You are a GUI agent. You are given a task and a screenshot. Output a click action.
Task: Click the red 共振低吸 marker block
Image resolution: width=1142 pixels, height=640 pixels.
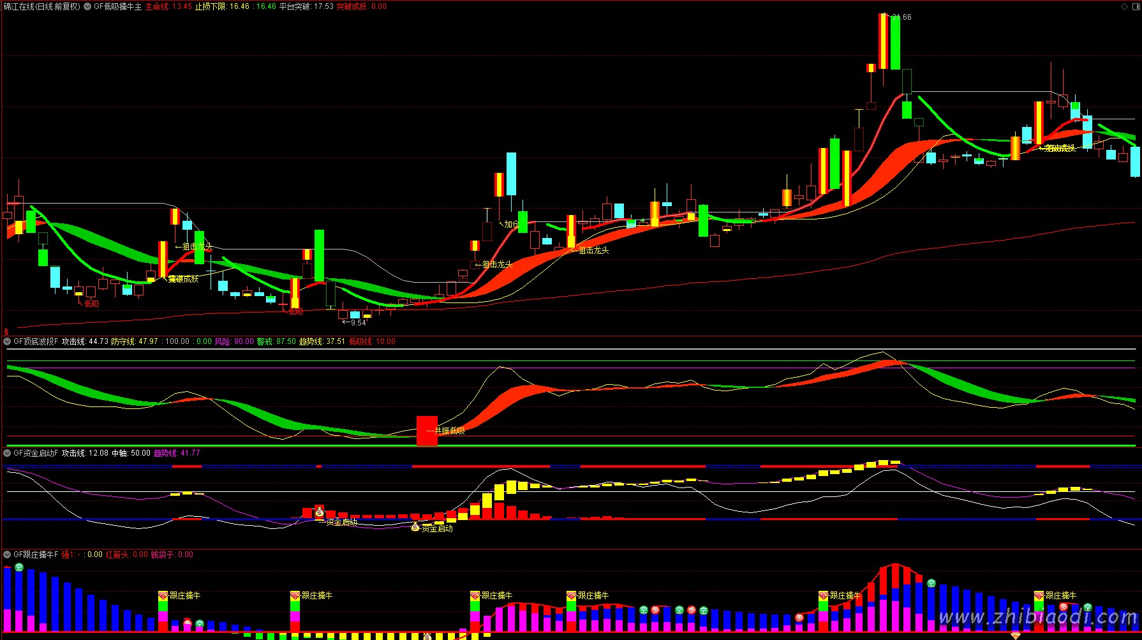pyautogui.click(x=427, y=431)
